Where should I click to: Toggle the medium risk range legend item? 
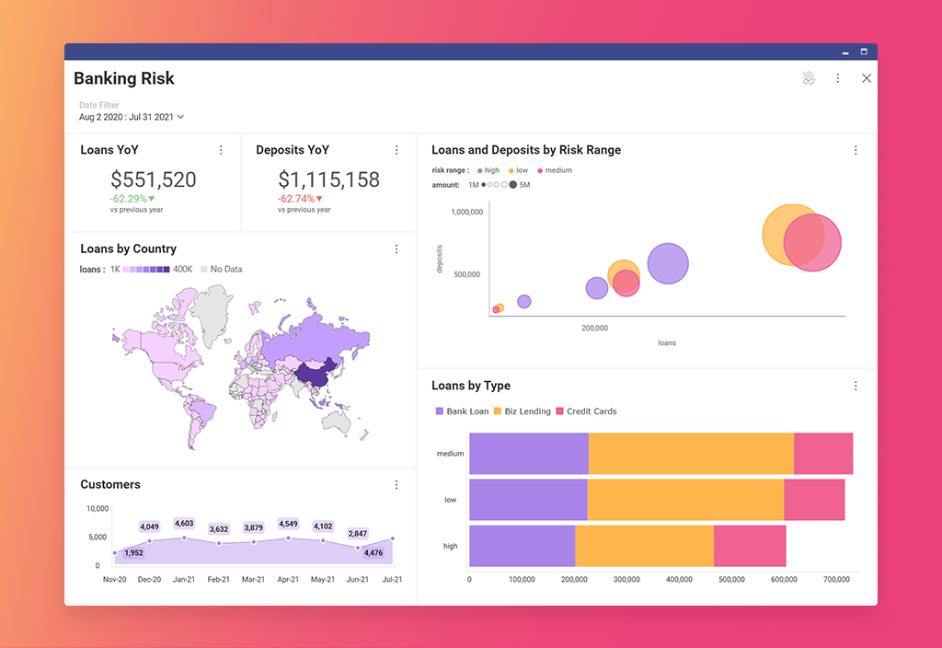click(x=555, y=170)
